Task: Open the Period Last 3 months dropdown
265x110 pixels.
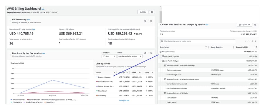Action: pos(130,56)
